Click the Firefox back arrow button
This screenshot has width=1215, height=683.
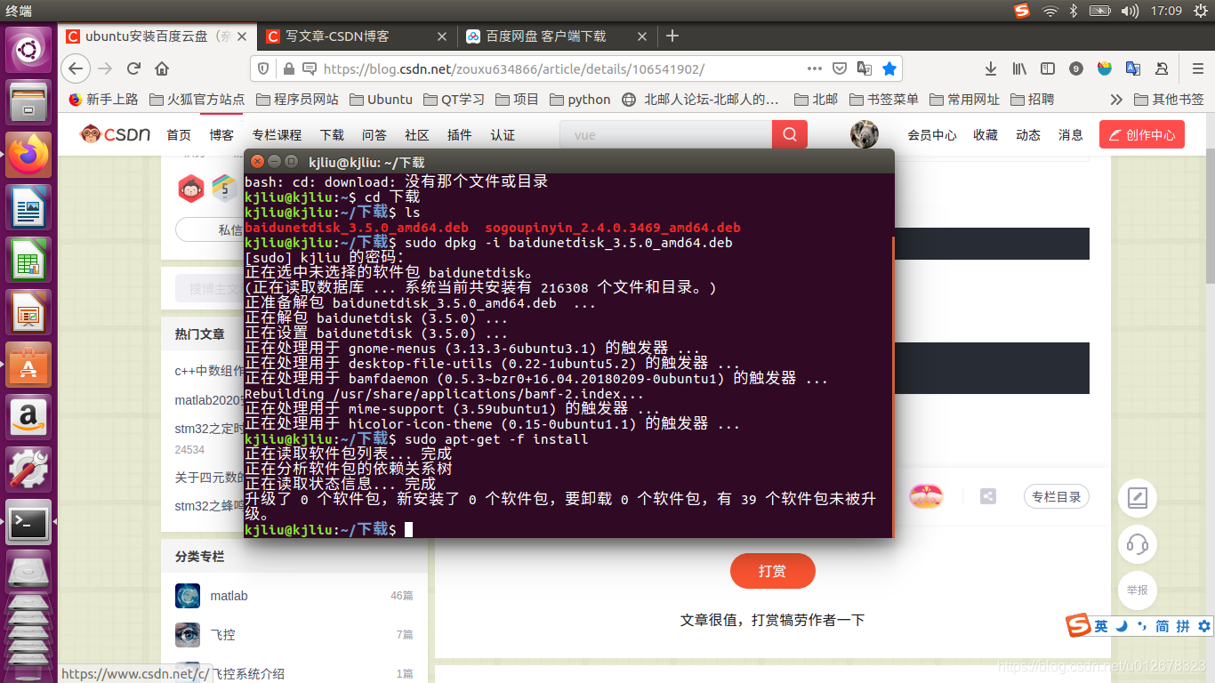(76, 68)
